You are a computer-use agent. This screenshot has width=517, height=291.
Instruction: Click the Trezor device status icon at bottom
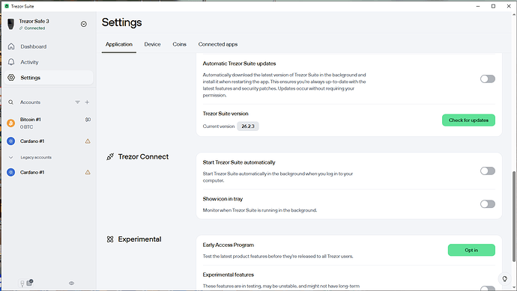(x=22, y=283)
